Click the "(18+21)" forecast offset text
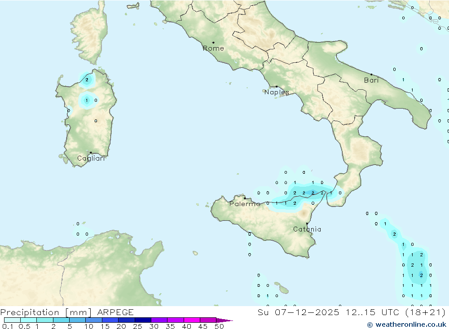 [426, 312]
